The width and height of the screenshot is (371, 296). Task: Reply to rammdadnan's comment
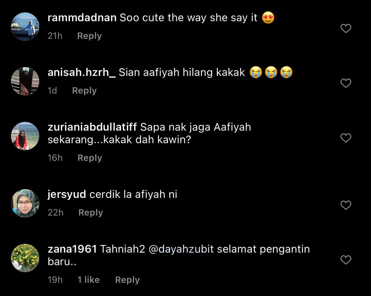click(x=89, y=36)
